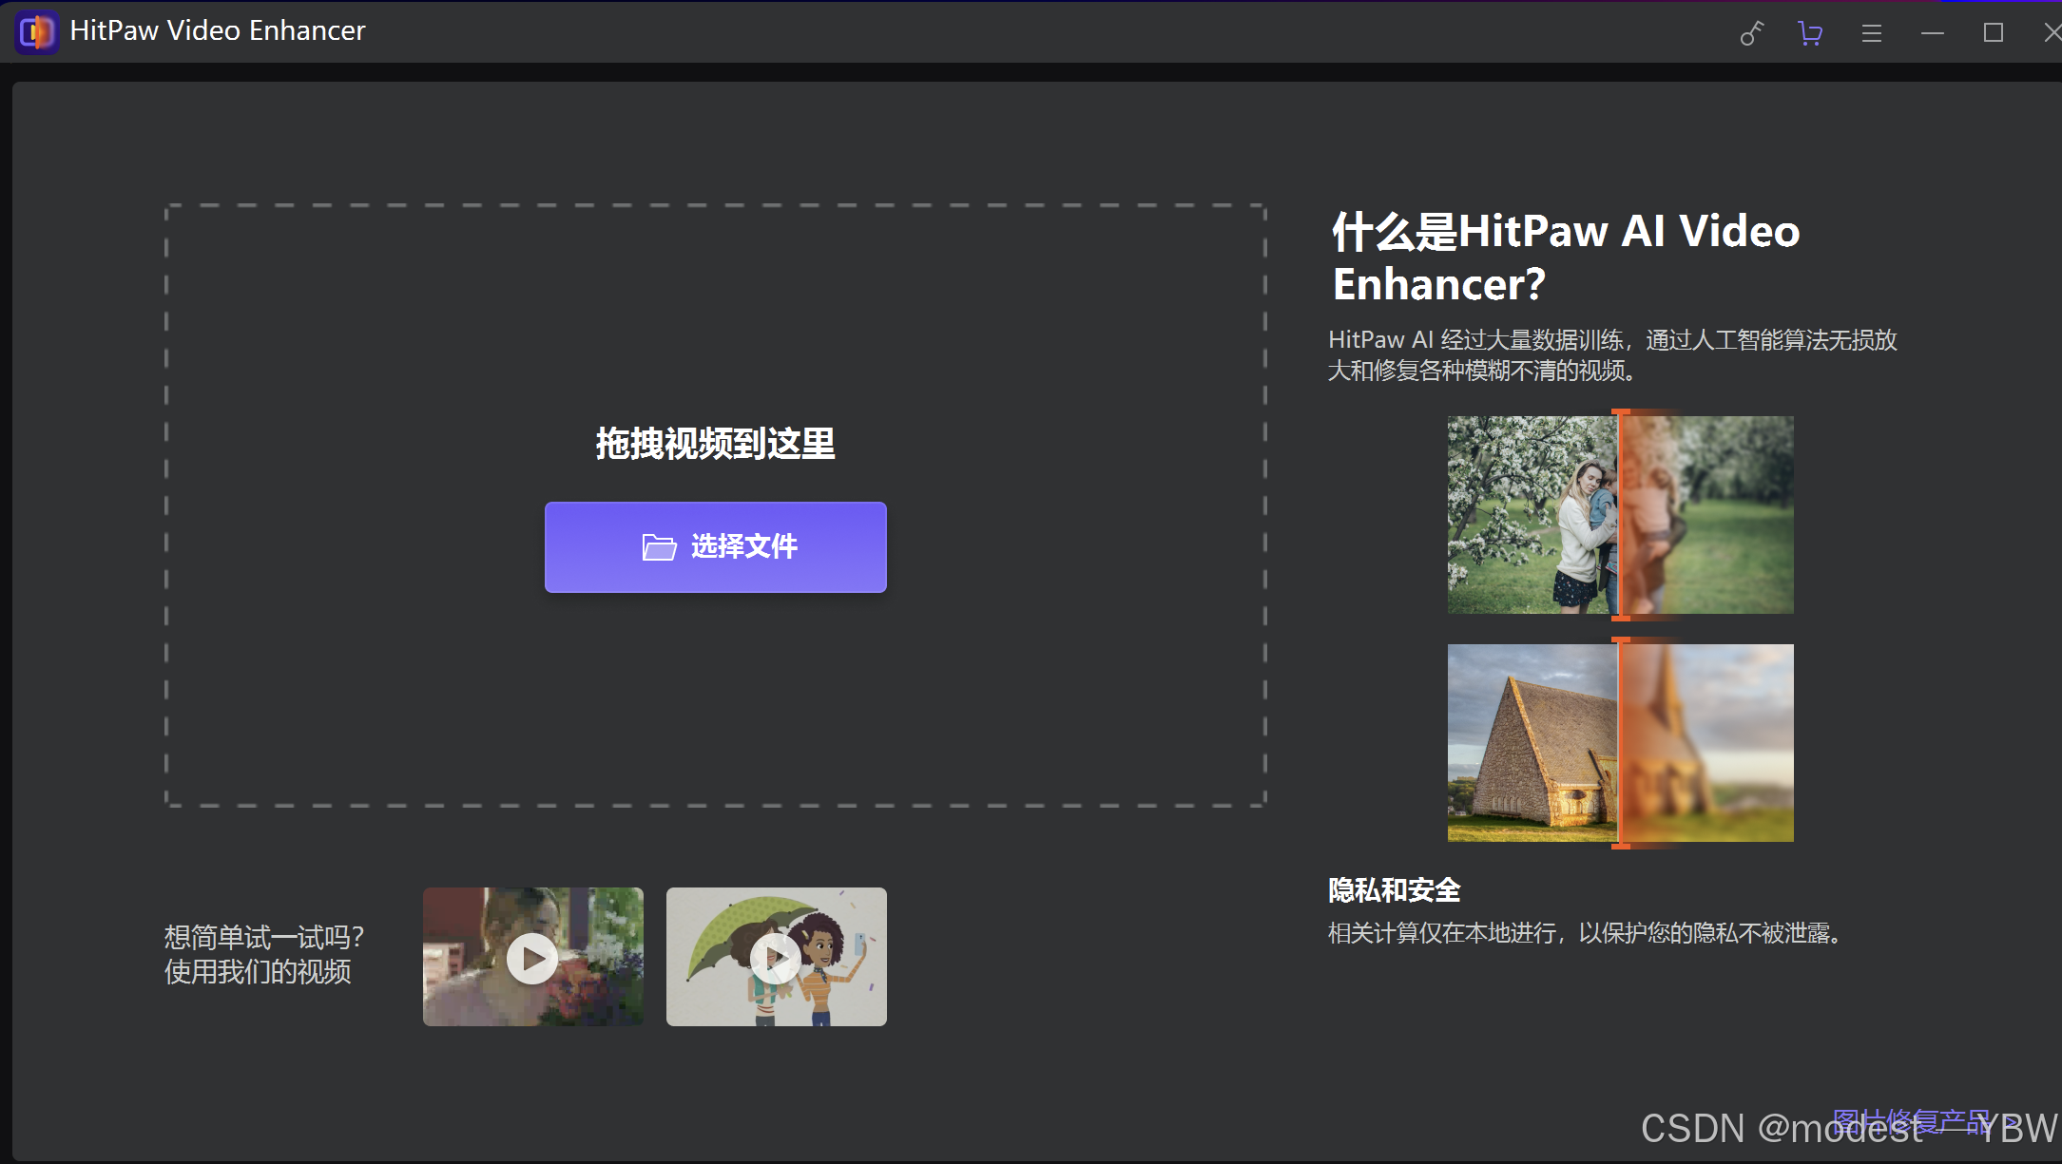2062x1164 pixels.
Task: Open the shopping cart purchase icon
Action: (1810, 33)
